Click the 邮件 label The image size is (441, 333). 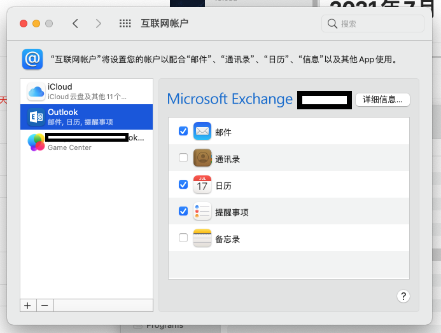tap(223, 132)
